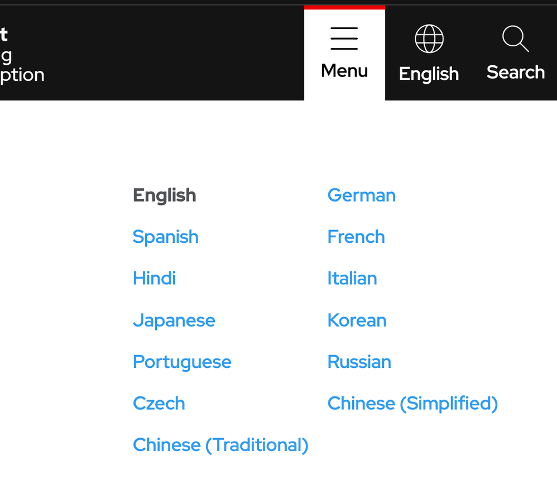Select Chinese (Simplified) language
557x489 pixels.
click(412, 403)
